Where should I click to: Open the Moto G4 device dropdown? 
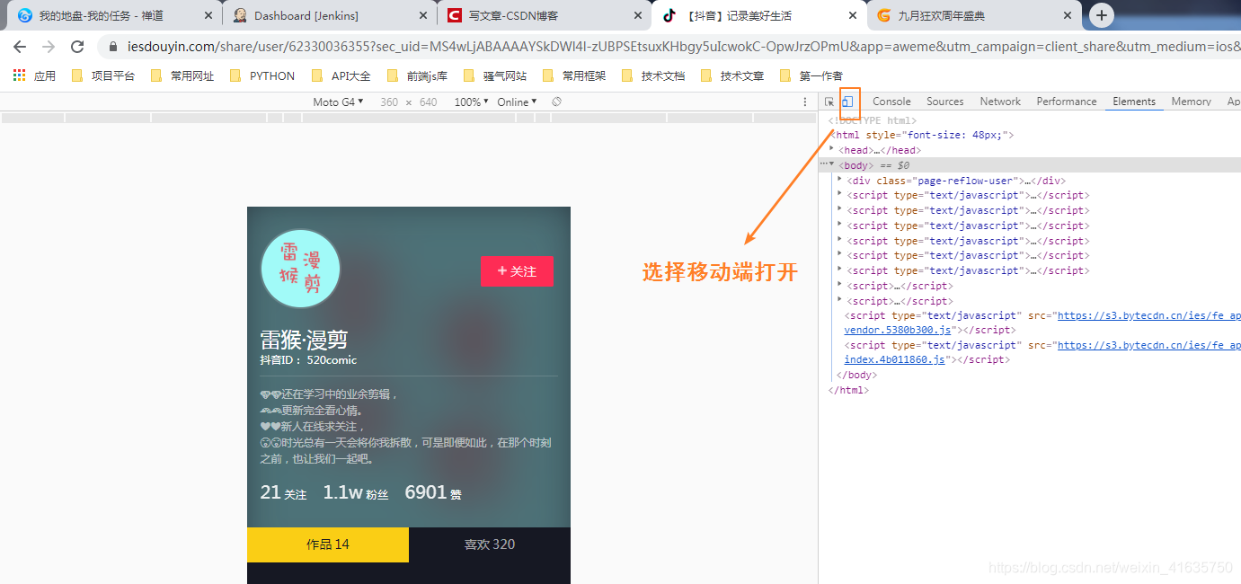[x=338, y=102]
